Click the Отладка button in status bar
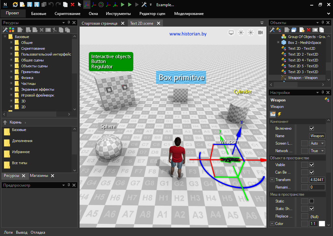The image size is (333, 236). 38,232
